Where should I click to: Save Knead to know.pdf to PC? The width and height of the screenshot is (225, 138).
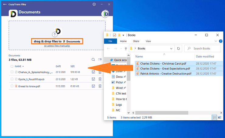pos(93,86)
